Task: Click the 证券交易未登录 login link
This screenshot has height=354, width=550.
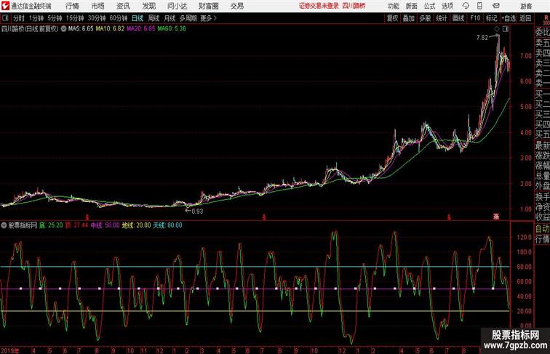Action: coord(319,6)
